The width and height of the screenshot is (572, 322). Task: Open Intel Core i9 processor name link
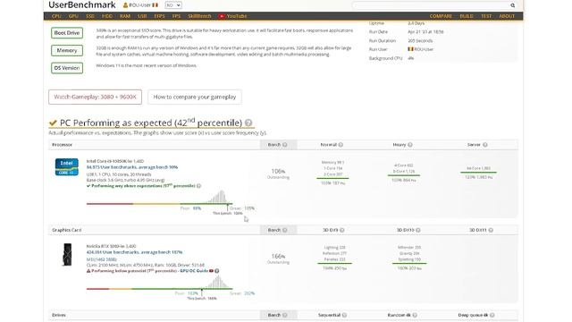point(115,161)
